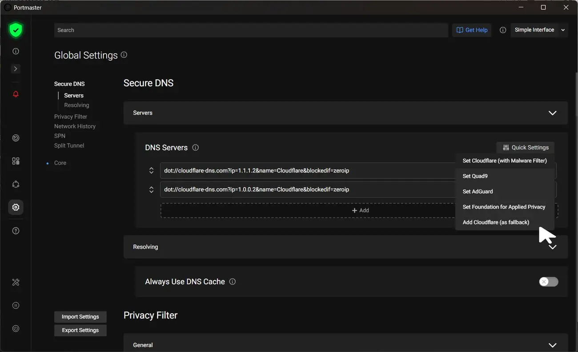Open notifications via the red bell icon
This screenshot has width=578, height=352.
(x=16, y=94)
